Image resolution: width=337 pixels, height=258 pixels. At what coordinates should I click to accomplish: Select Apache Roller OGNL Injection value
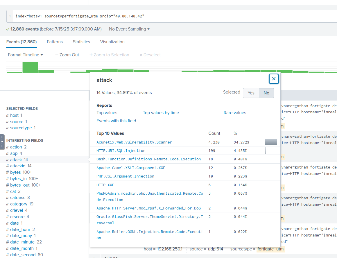tap(150, 234)
